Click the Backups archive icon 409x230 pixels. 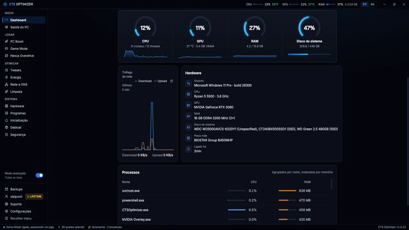[7, 189]
